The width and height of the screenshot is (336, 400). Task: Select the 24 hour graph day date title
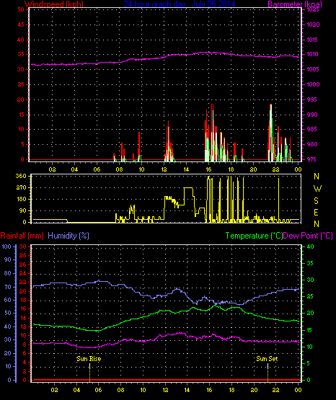pos(180,4)
